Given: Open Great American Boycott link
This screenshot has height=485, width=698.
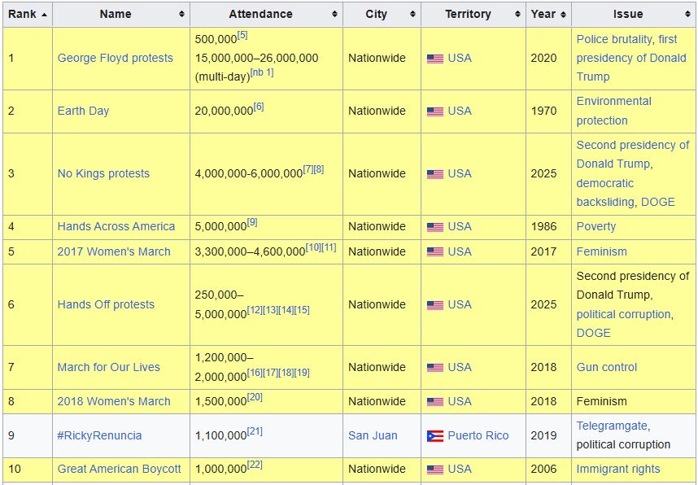Looking at the screenshot, I should click(x=120, y=469).
